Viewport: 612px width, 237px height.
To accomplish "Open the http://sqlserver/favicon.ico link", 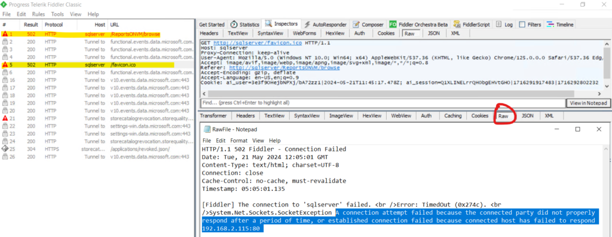I will tap(258, 42).
